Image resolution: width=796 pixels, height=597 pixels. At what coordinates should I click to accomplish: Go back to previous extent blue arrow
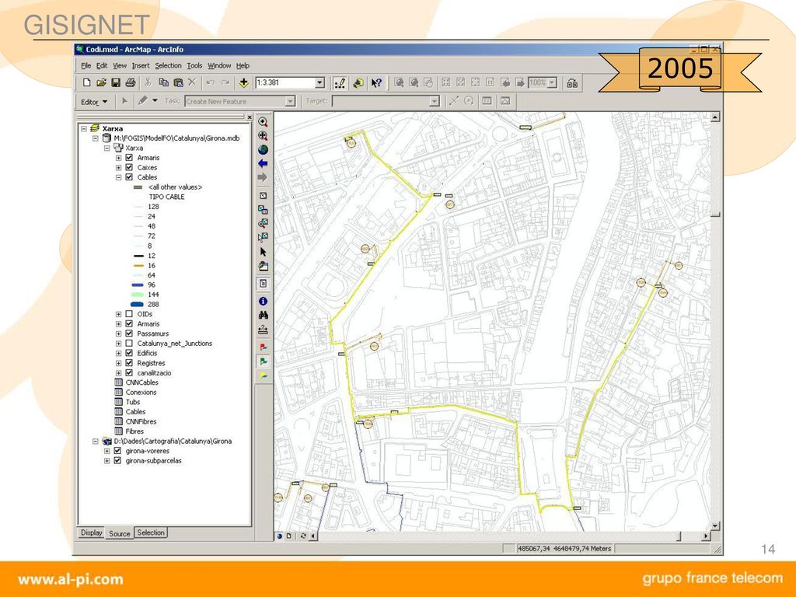pos(263,163)
